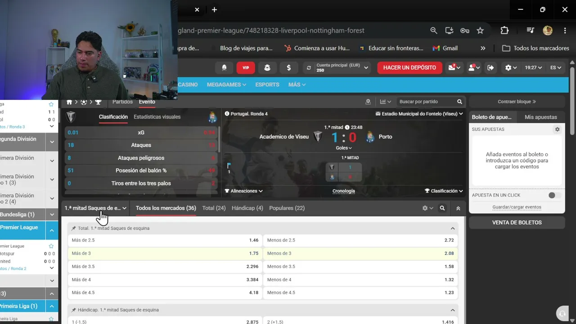Image resolution: width=576 pixels, height=324 pixels.
Task: Open the dollar sign cashier icon
Action: pyautogui.click(x=288, y=67)
